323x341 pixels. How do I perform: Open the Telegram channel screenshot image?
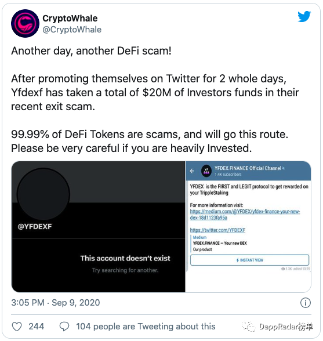tap(248, 227)
